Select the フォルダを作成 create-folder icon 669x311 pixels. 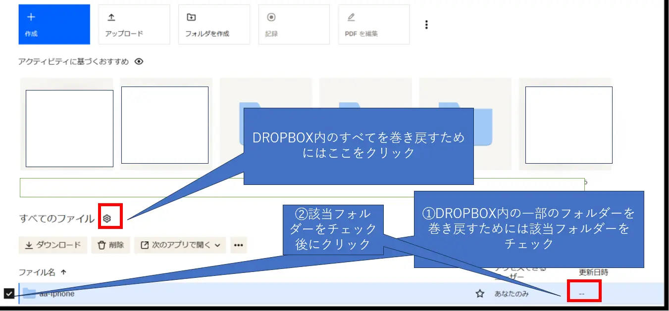191,18
